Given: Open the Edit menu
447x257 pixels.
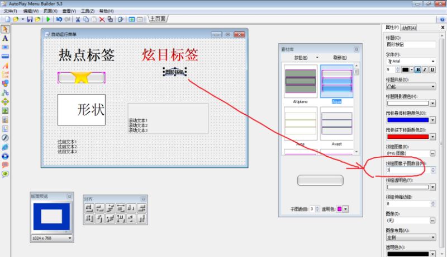Looking at the screenshot, I should [31, 11].
